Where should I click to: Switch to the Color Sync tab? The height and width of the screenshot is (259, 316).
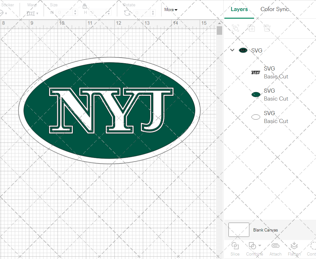click(274, 9)
